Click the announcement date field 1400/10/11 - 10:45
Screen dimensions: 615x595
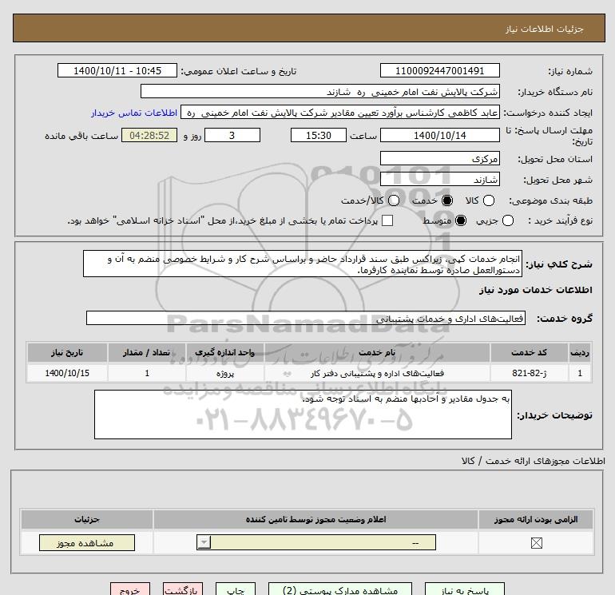click(x=117, y=70)
